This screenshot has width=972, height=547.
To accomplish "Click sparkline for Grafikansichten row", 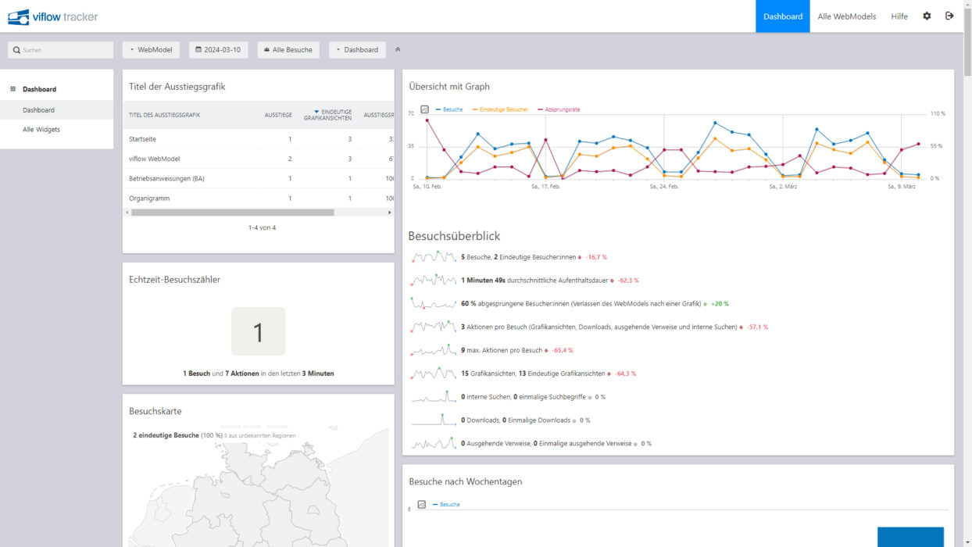I will tap(434, 374).
